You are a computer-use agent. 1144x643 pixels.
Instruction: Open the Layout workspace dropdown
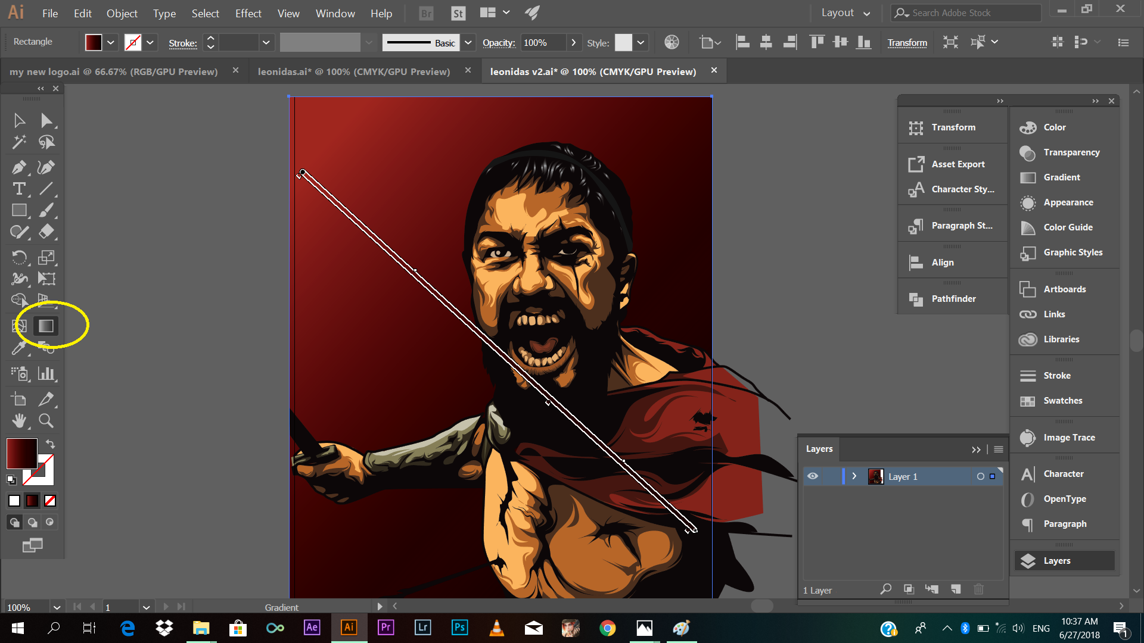[845, 13]
